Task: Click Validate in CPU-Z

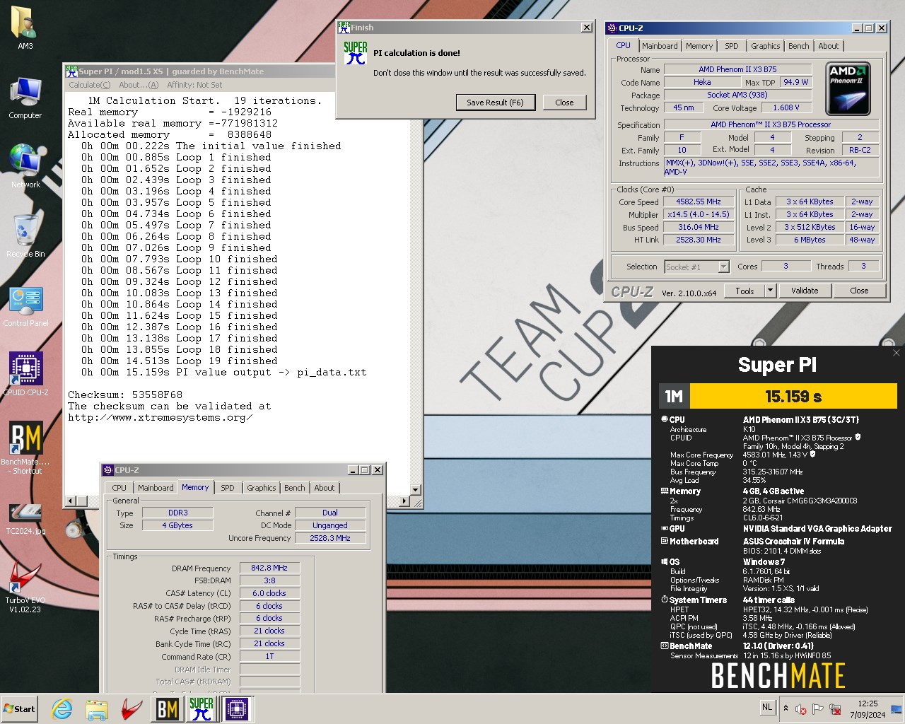Action: tap(805, 291)
